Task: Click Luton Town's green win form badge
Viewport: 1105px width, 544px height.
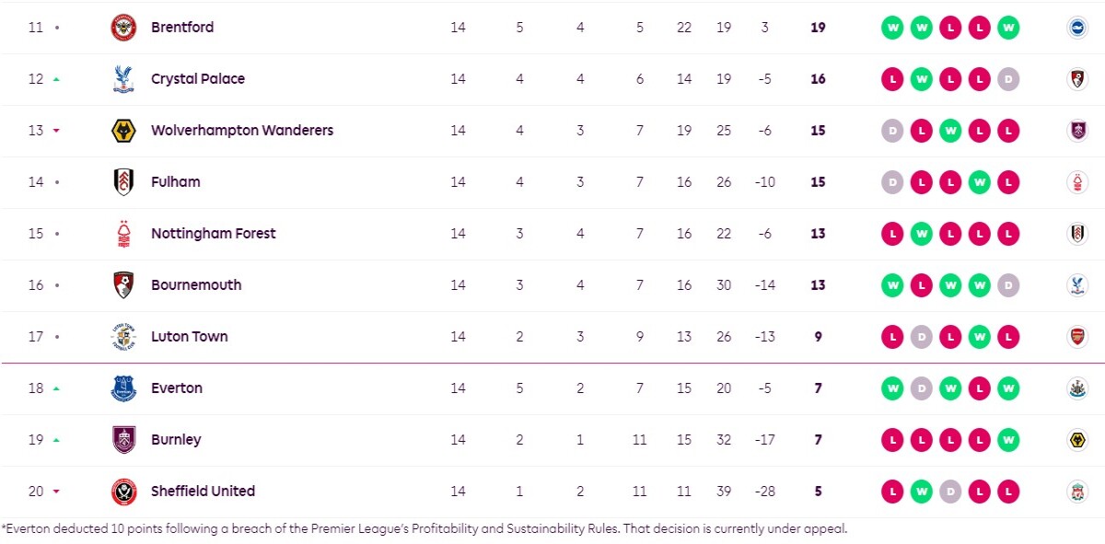Action: pos(980,337)
